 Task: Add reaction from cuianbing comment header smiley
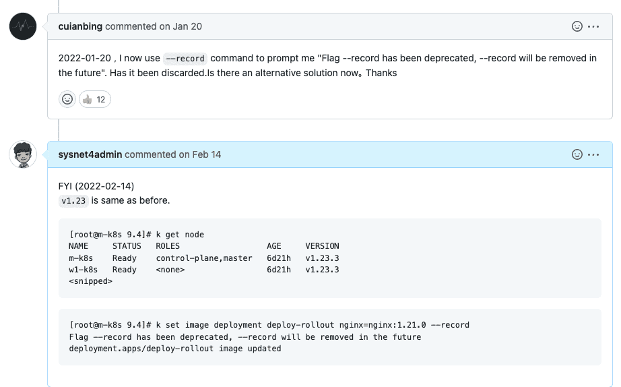pos(577,26)
